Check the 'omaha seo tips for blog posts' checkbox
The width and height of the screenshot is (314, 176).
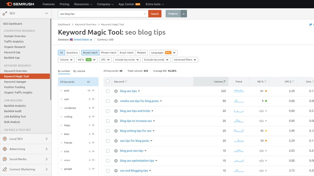(107, 101)
